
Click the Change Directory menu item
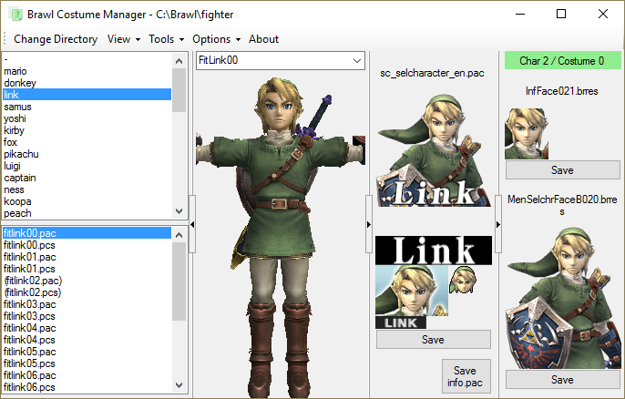coord(56,39)
